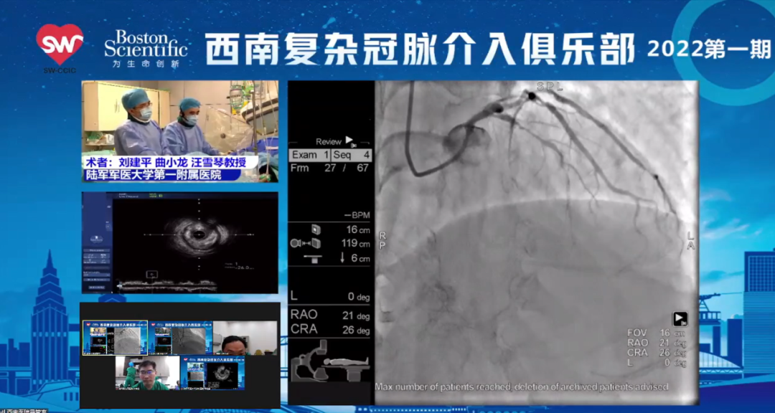Click the detector size icon beside 16 cm

(315, 229)
